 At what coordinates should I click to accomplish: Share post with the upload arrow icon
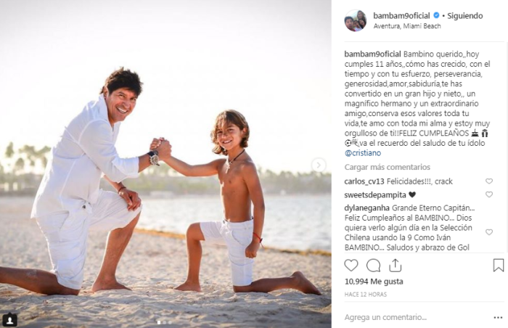tap(395, 266)
